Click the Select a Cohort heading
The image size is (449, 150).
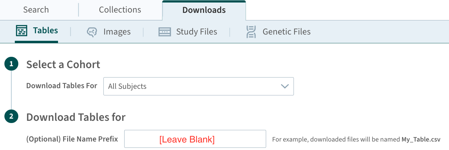tap(63, 64)
